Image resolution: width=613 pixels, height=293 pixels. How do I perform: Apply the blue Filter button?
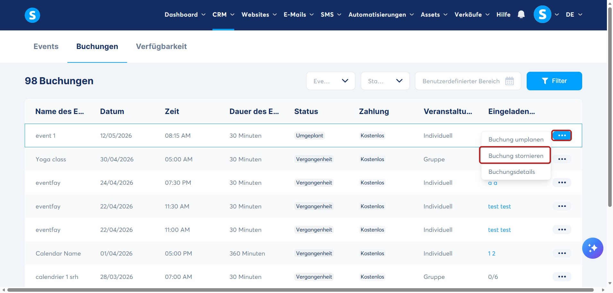[554, 81]
